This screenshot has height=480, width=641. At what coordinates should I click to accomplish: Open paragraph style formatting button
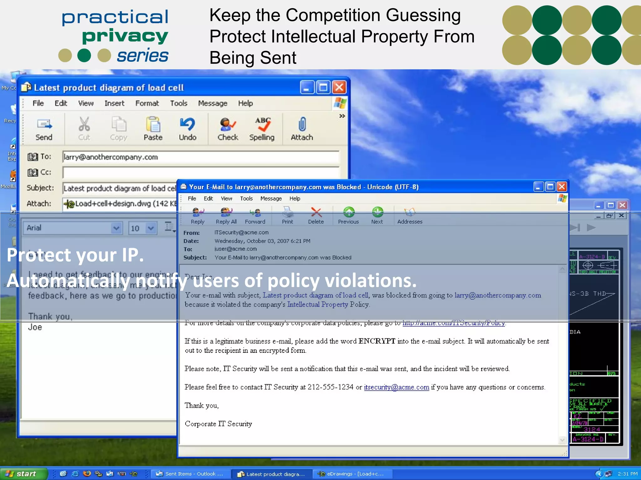pos(170,227)
